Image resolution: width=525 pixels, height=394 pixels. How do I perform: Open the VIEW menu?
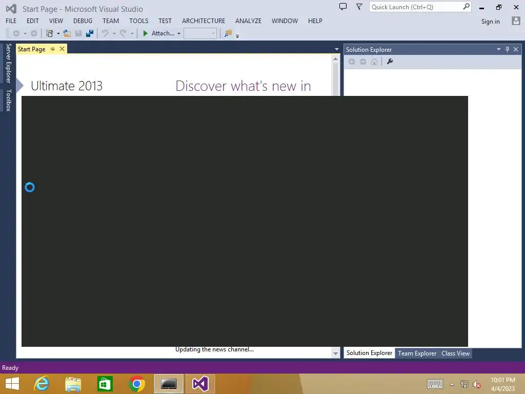[56, 21]
